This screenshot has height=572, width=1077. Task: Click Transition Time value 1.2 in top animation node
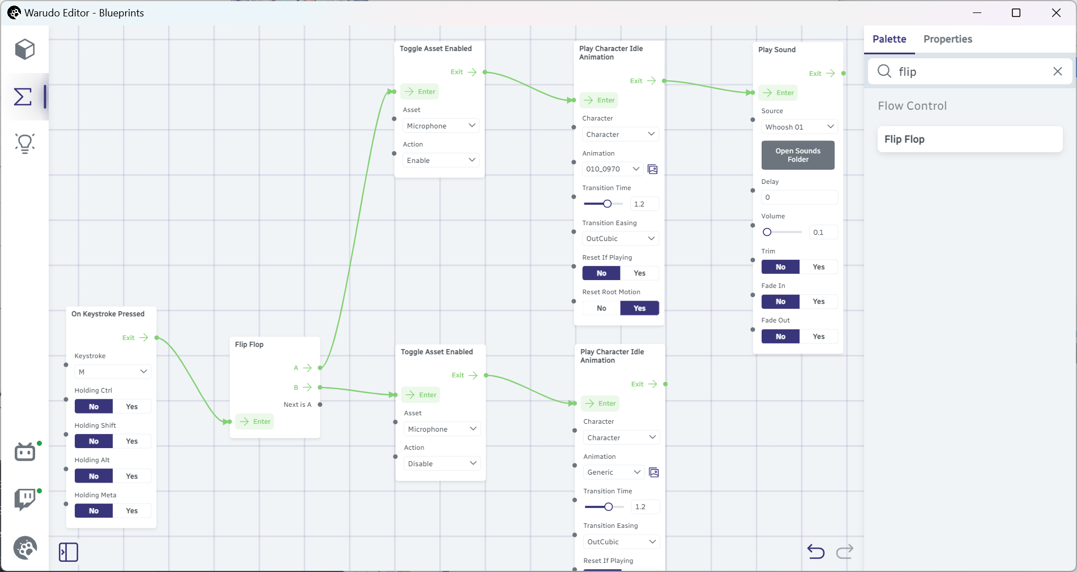coord(644,204)
